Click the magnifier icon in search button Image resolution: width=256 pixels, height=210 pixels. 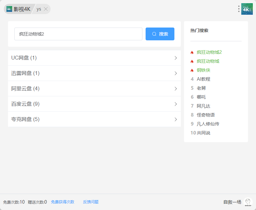154,34
